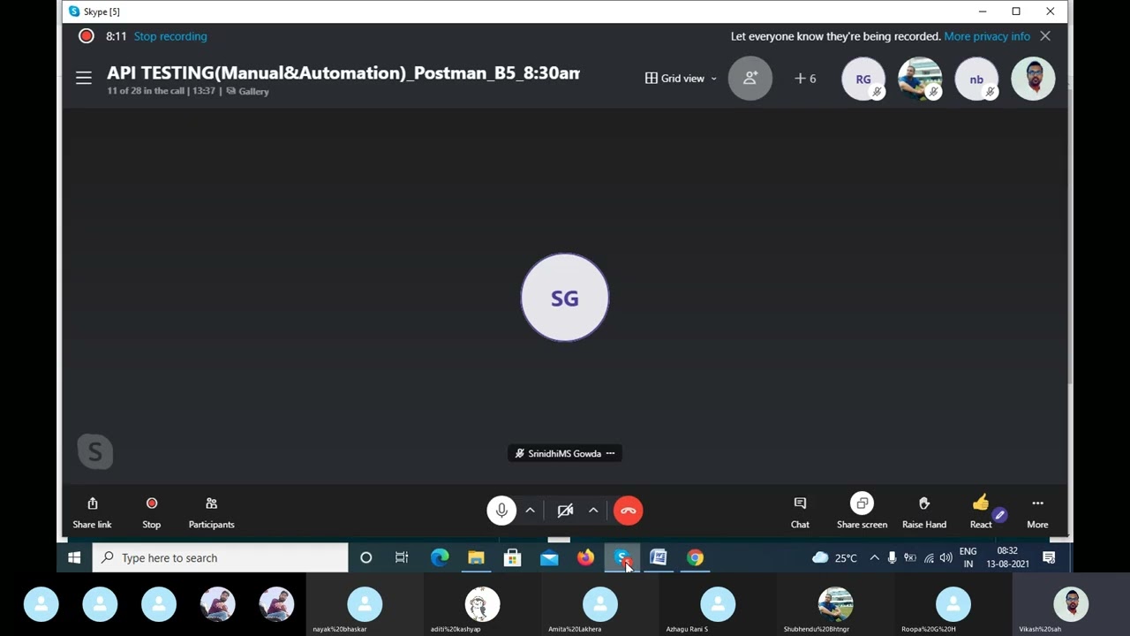
Task: Click the SrinidhiMS Gowda name label
Action: (x=564, y=453)
